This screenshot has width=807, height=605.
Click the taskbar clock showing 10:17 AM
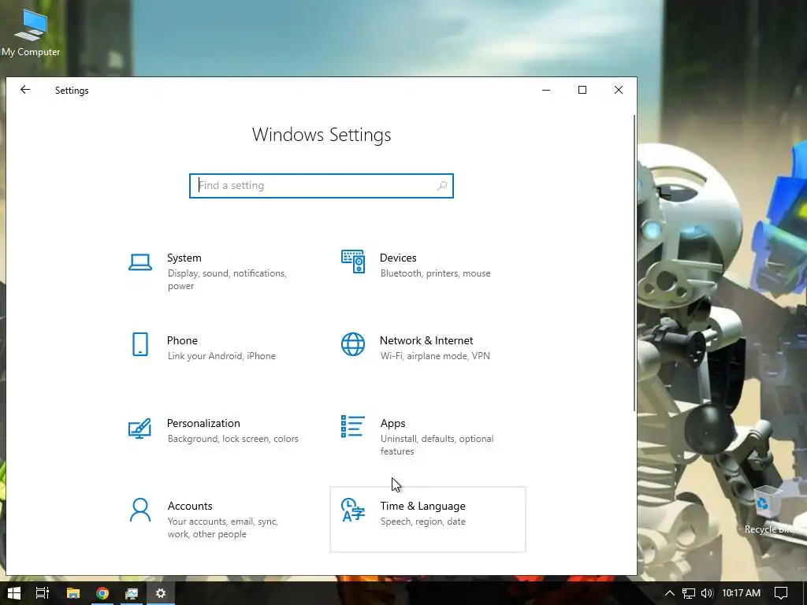click(741, 593)
